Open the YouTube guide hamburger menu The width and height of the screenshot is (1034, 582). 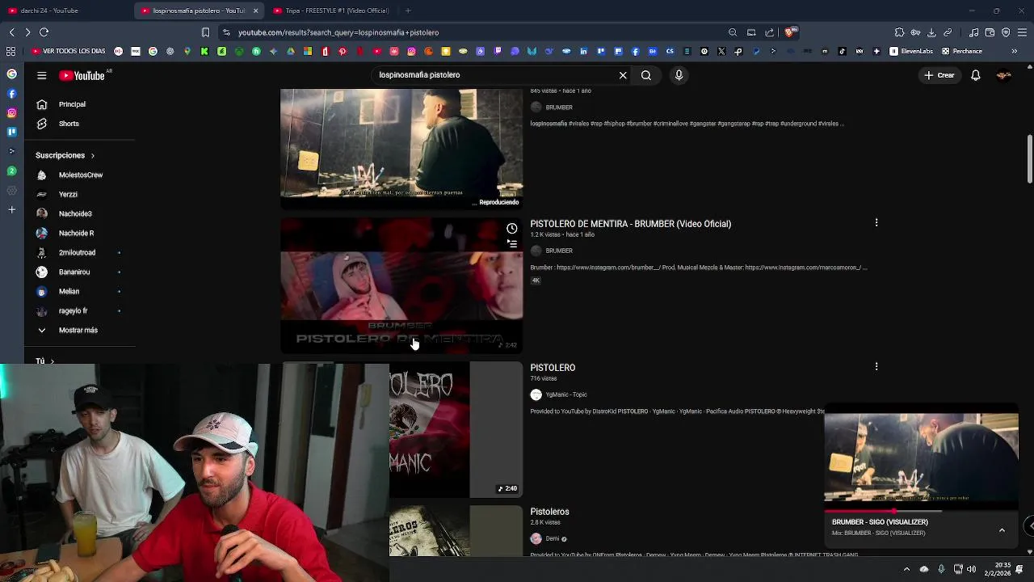point(41,75)
